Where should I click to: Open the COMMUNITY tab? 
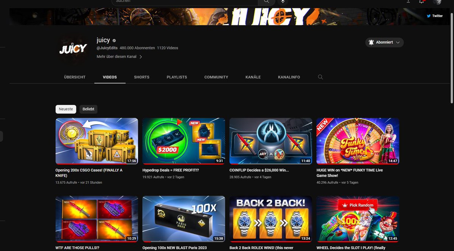coord(216,77)
